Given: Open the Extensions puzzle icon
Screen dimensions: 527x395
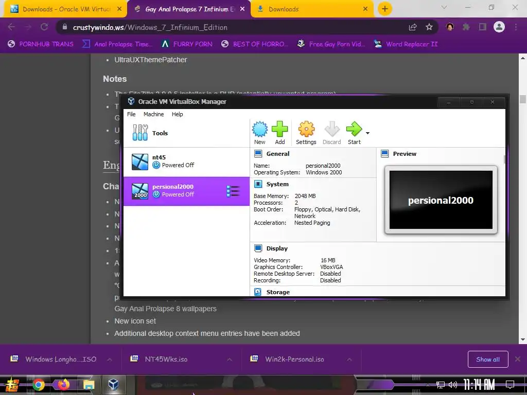Looking at the screenshot, I should 466,27.
